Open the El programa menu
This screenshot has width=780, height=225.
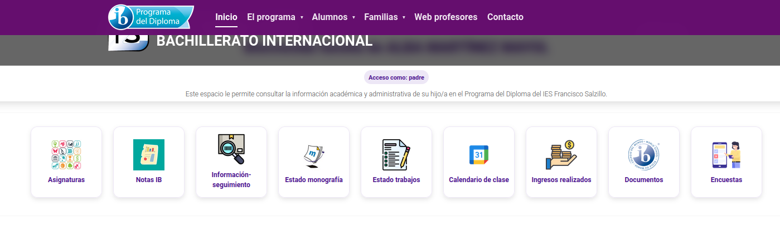(x=271, y=17)
